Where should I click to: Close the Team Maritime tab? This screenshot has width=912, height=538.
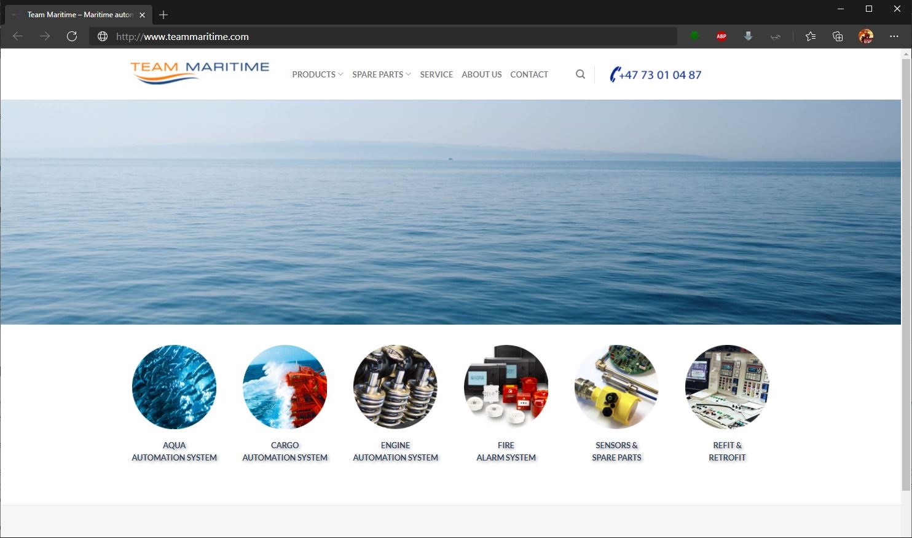143,15
